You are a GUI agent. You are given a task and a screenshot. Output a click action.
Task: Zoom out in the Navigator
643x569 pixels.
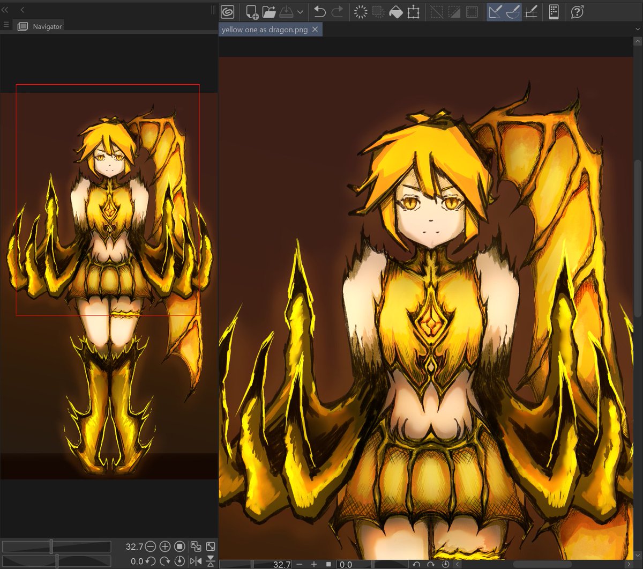point(151,546)
